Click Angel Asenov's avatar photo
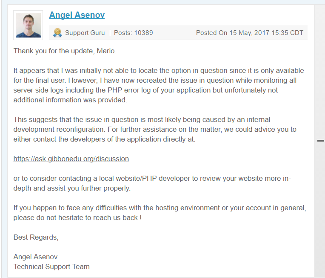This screenshot has width=325, height=278. [x=28, y=25]
